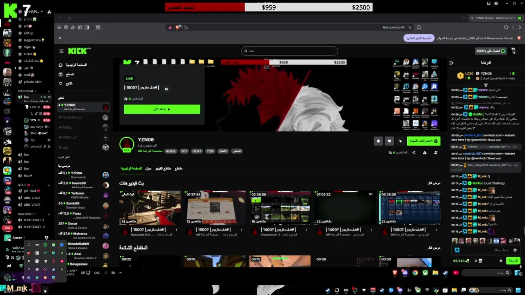Dismiss the Brave banner with the X button

point(60,38)
